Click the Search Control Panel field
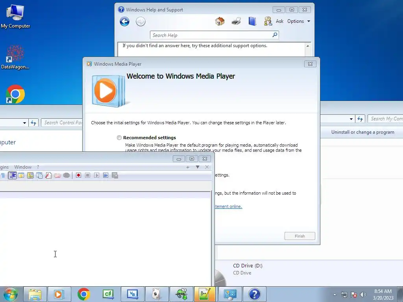The image size is (403, 302). tap(62, 123)
